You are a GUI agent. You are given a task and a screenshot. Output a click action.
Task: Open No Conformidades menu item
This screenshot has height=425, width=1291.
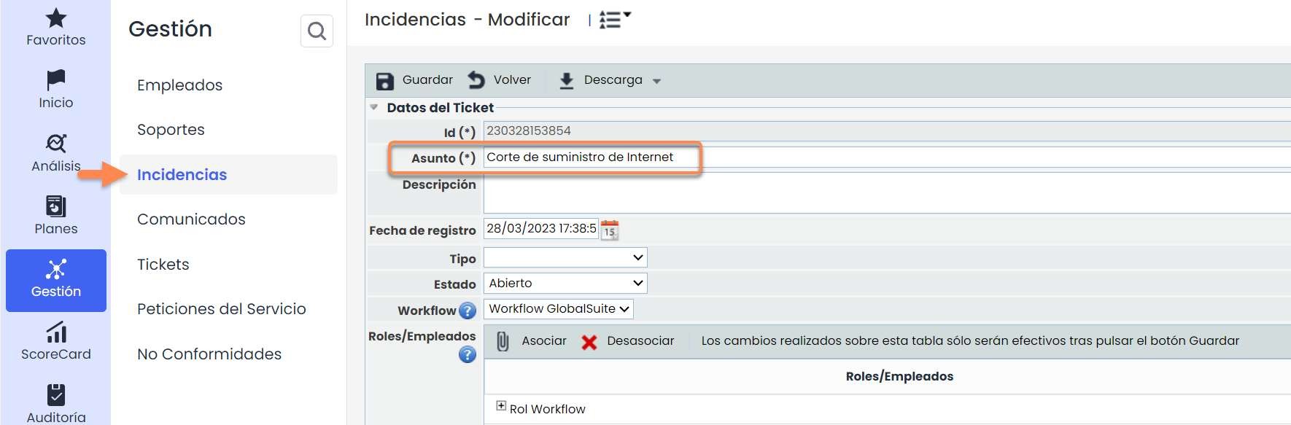coord(209,354)
